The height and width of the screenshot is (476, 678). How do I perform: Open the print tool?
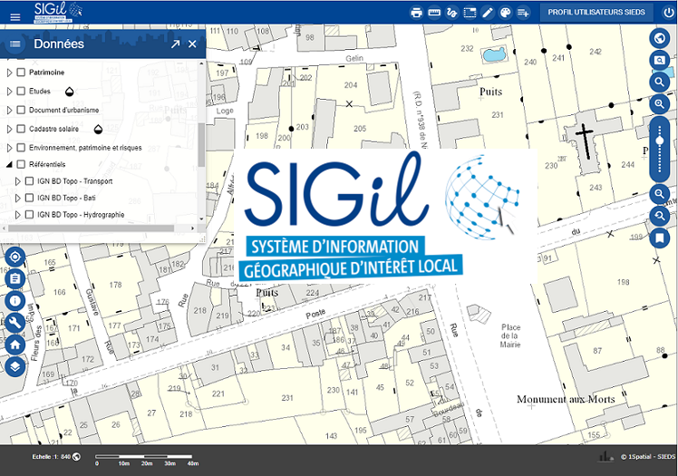416,13
